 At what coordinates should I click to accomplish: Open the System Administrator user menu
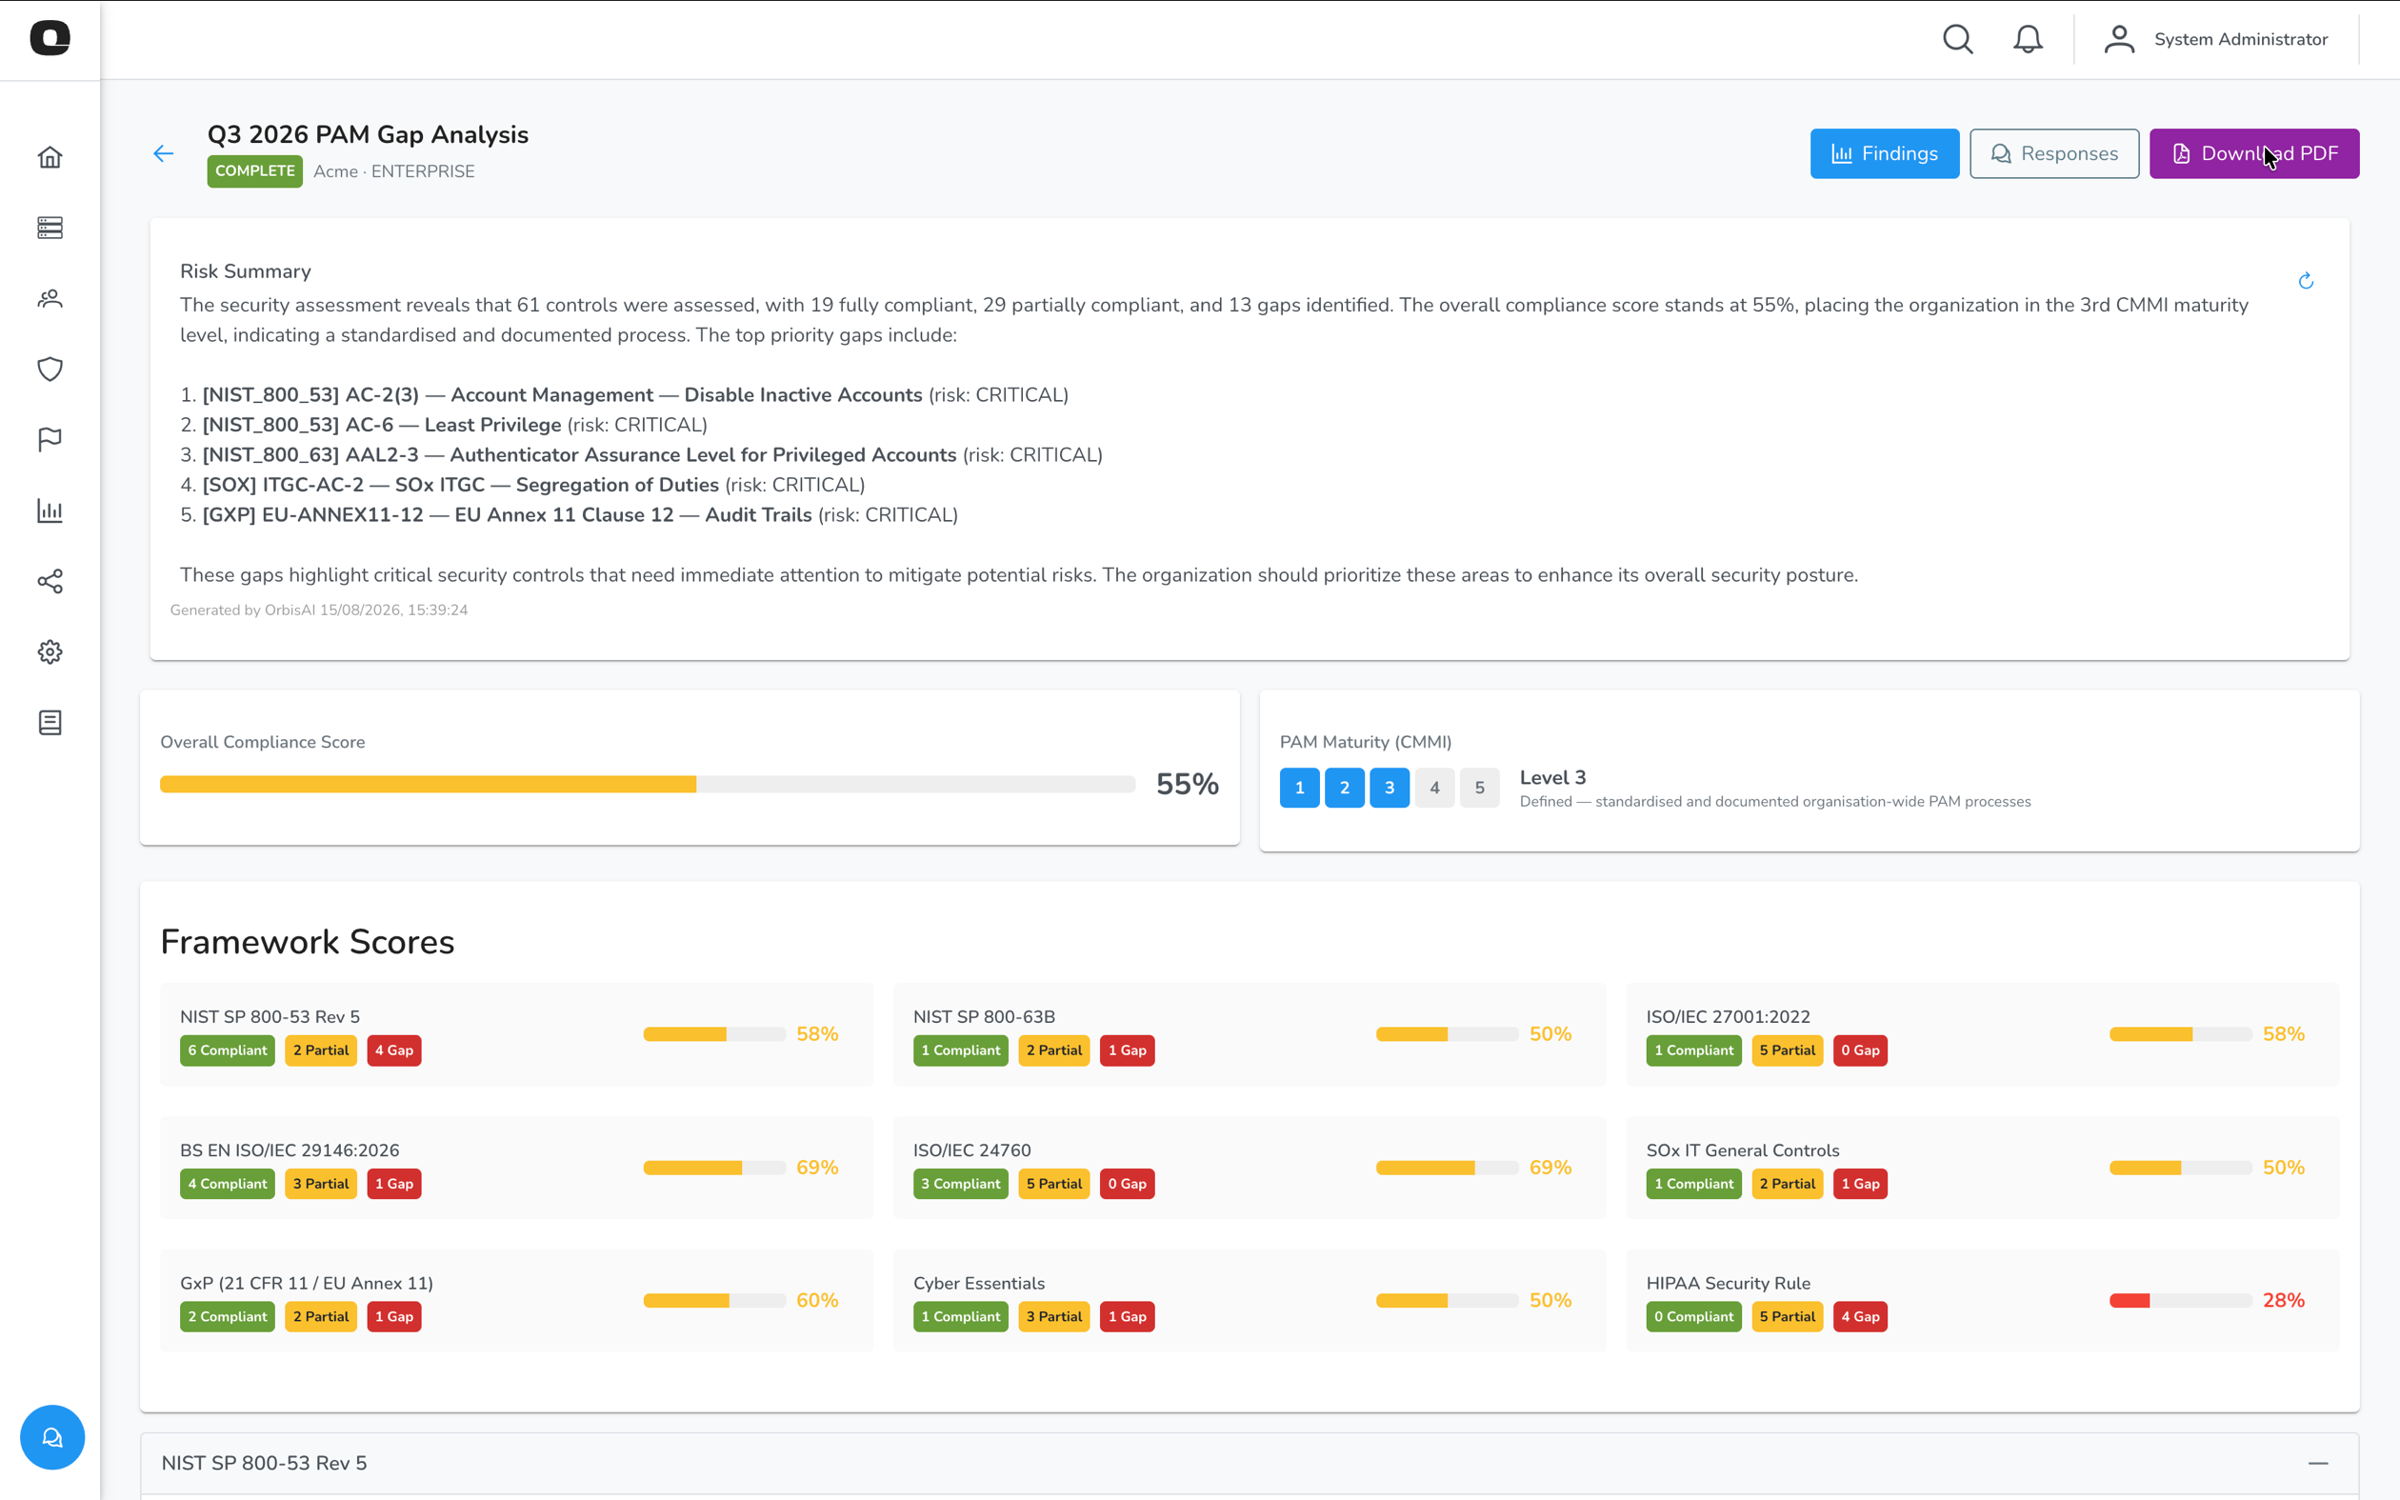[2215, 39]
